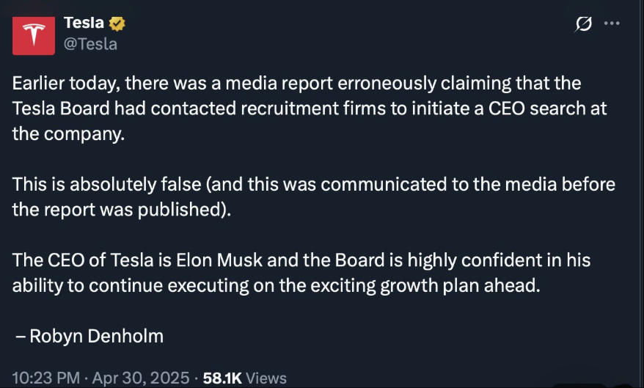Click the phrase "recruitment firms"
The width and height of the screenshot is (644, 388).
tap(304, 108)
